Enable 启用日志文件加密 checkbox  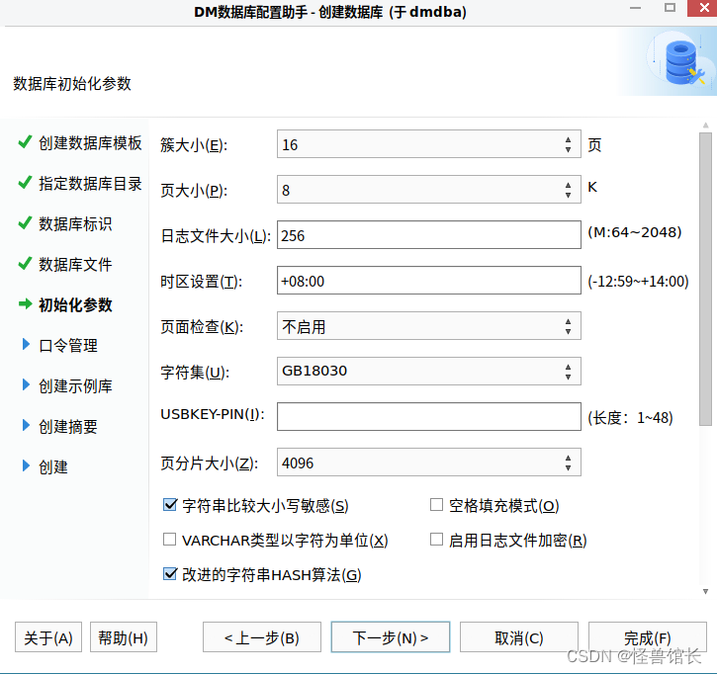point(437,540)
